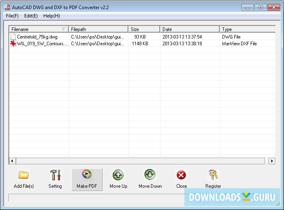The image size is (284, 210).
Task: Minimize the converter window
Action: pos(247,8)
